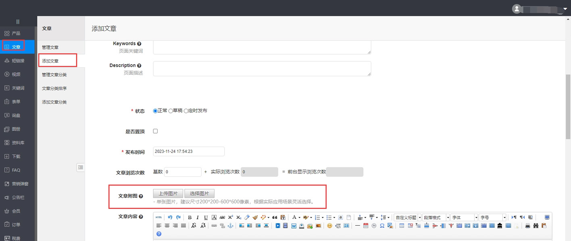This screenshot has width=571, height=241.
Task: Apply italic formatting
Action: click(198, 218)
